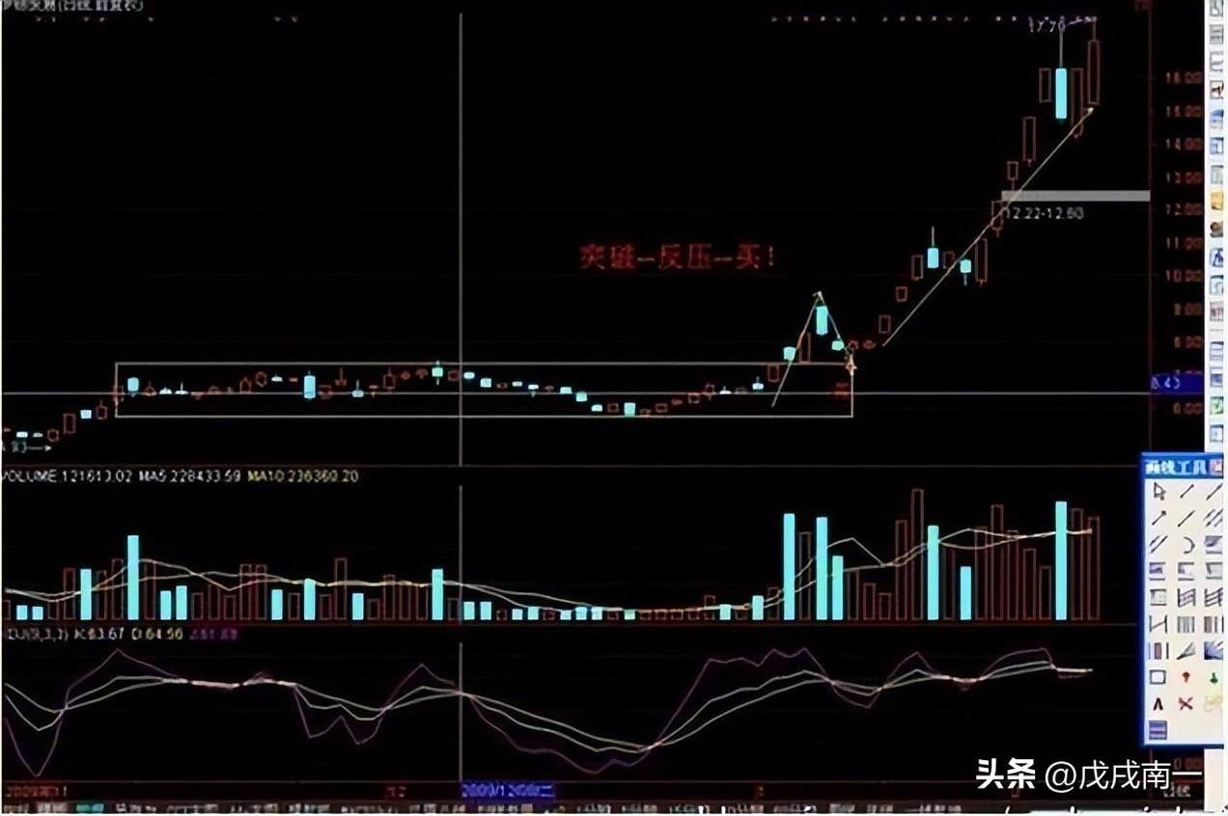1228x816 pixels.
Task: Choose the rectangle box drawing tool
Action: pos(1158,676)
